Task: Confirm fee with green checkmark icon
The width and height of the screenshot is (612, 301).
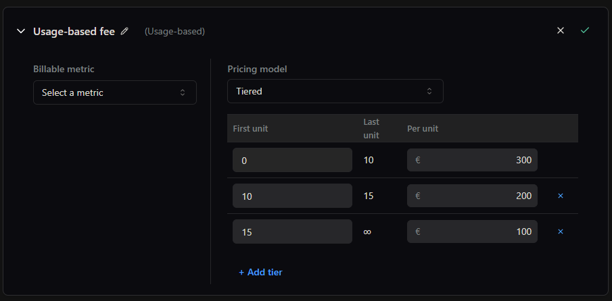Action: [585, 30]
